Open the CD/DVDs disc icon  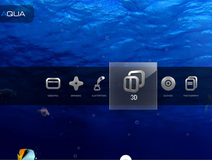(168, 83)
